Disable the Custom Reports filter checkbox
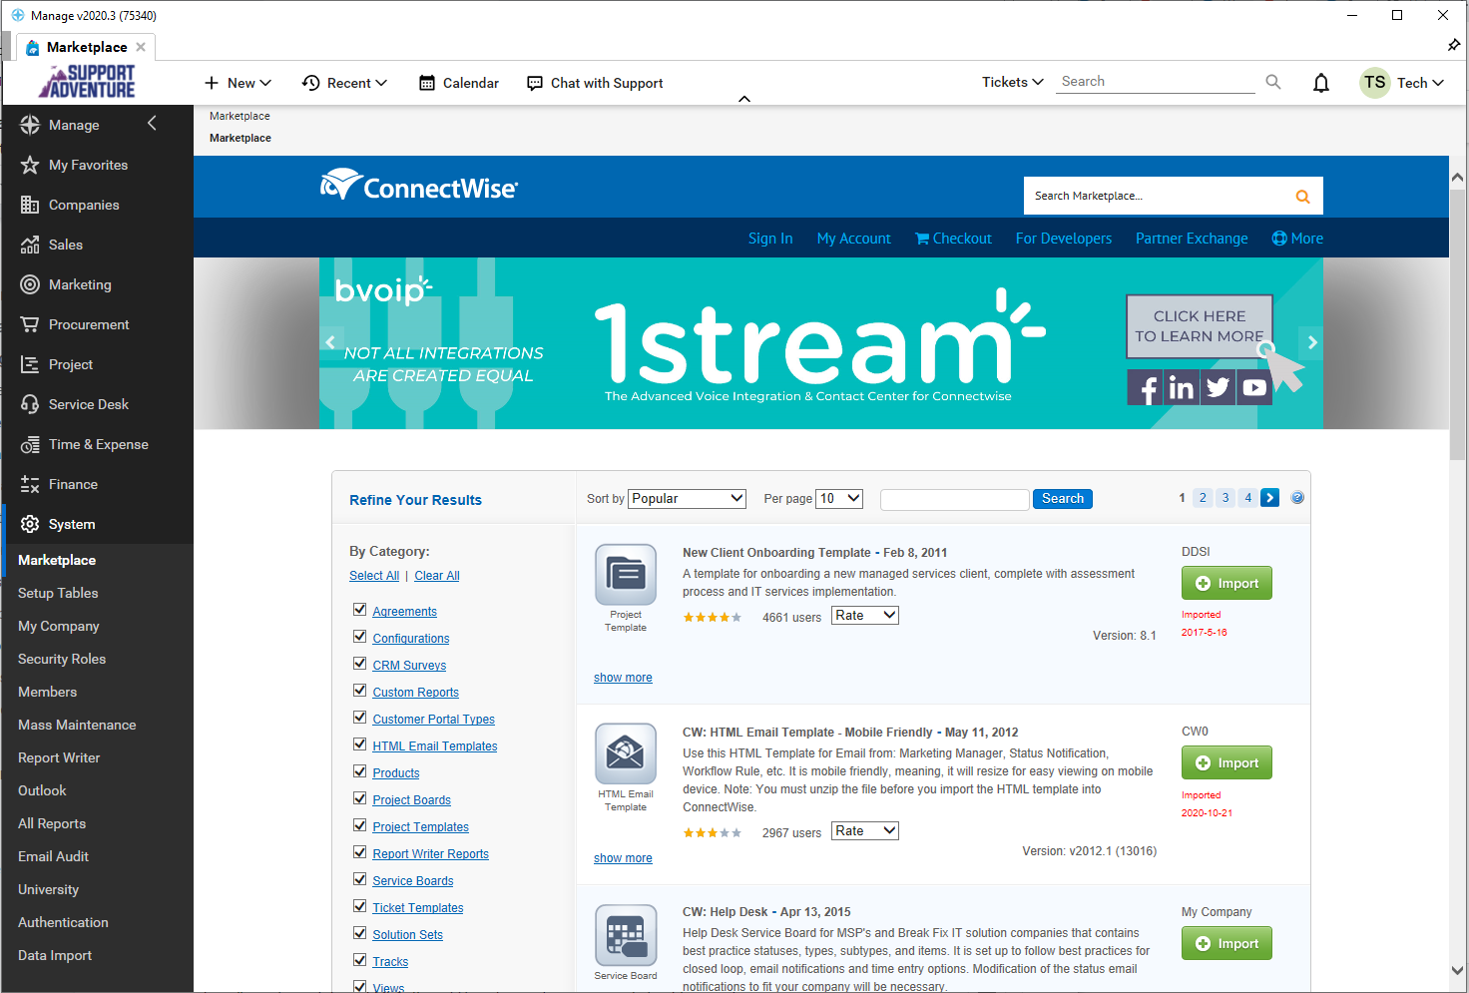 point(359,690)
